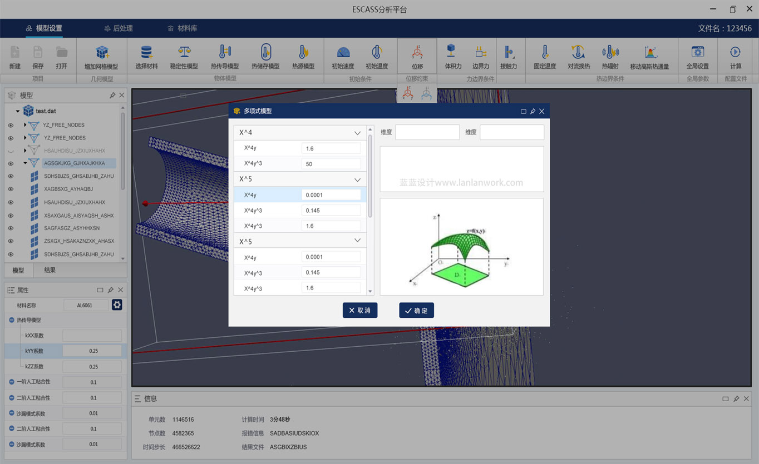Collapse the X^4 section in polynomial dialog
The height and width of the screenshot is (464, 759).
[357, 133]
